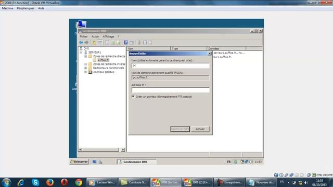Click the Démarrer button in the VM

point(79,162)
